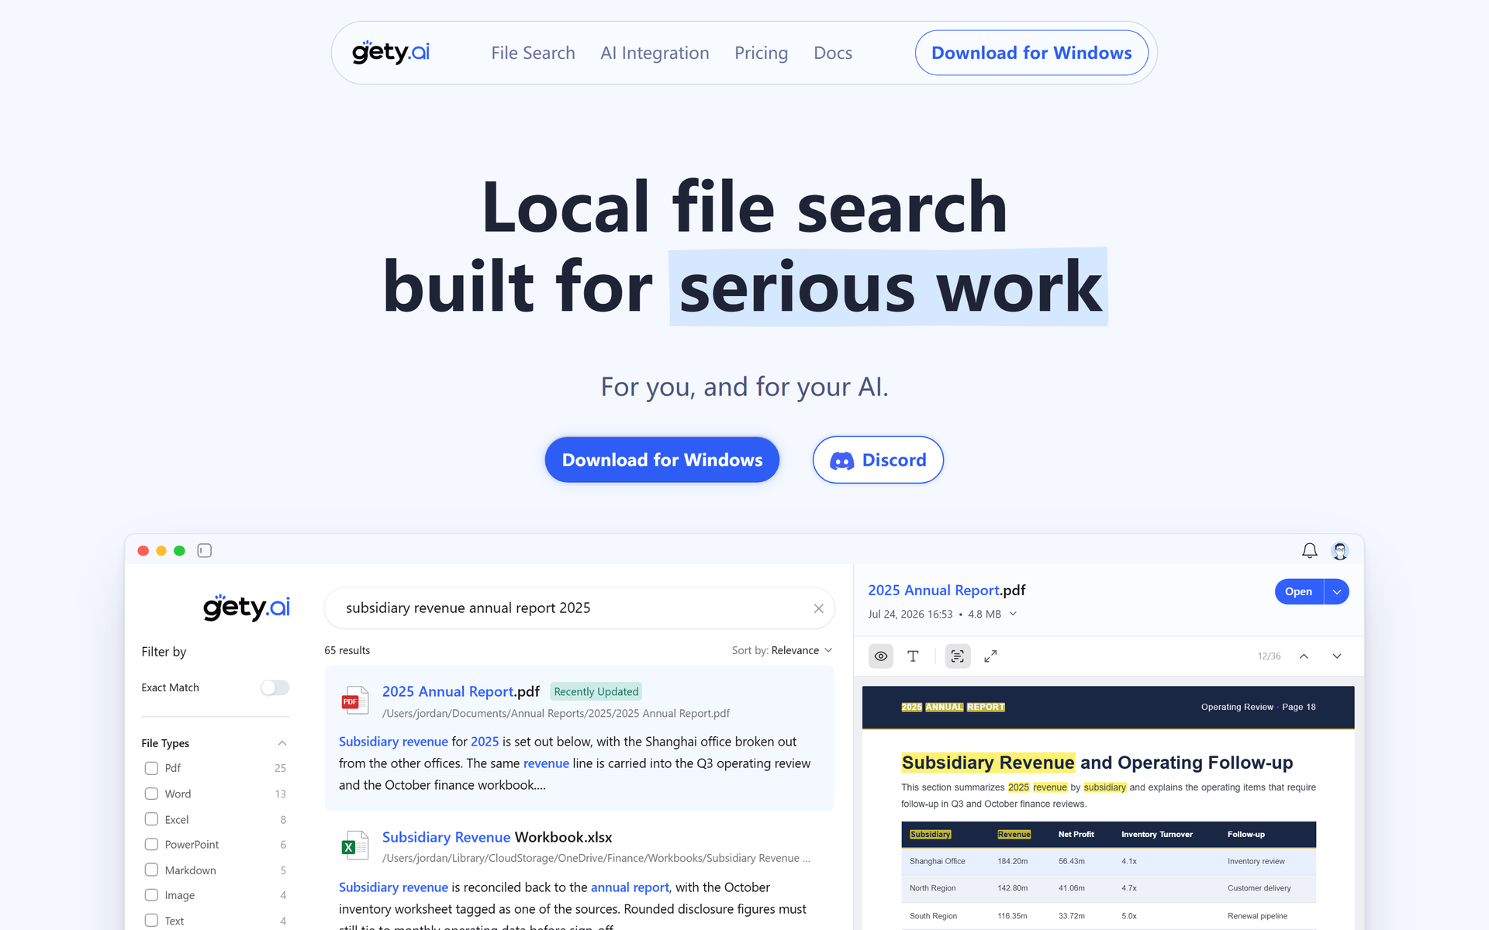Collapse the File Types section
Viewport: 1489px width, 930px height.
282,743
